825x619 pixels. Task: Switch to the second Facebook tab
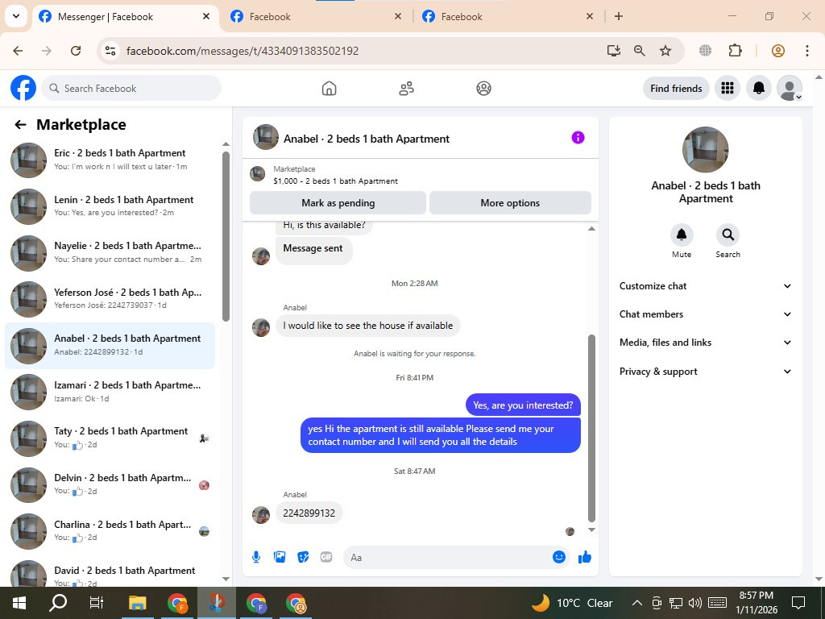coord(317,17)
